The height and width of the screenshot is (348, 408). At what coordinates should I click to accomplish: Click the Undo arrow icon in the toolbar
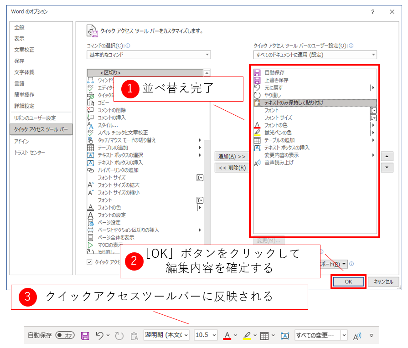(x=99, y=336)
